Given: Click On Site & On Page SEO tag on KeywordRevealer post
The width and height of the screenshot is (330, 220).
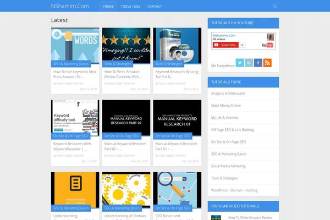Looking at the screenshot, I should point(71,136).
